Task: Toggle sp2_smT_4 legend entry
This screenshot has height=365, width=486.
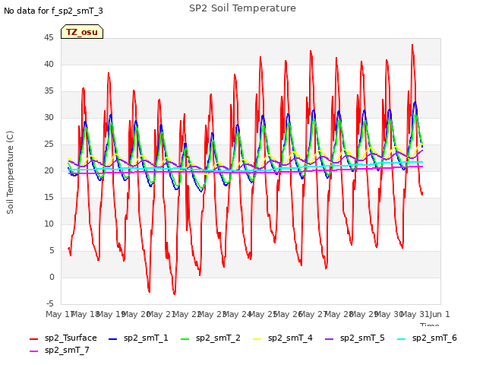Action: tap(282, 338)
